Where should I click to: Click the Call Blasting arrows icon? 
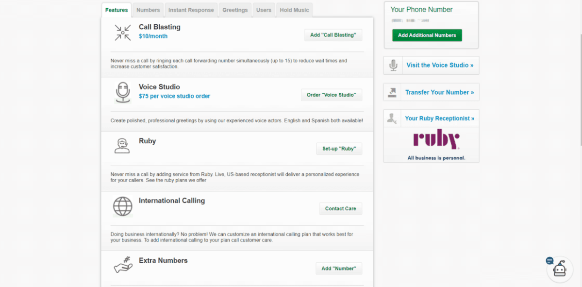(x=123, y=33)
